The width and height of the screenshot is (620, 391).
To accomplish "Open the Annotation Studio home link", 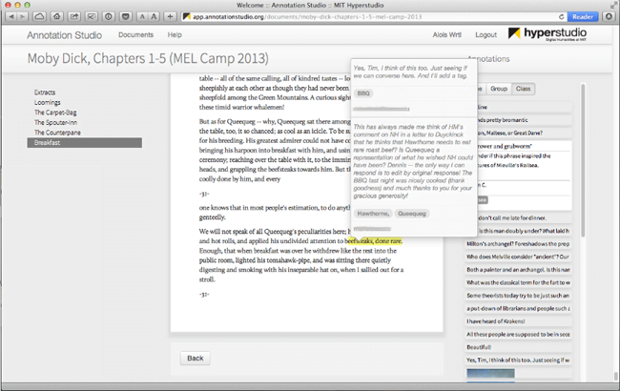I will click(65, 35).
